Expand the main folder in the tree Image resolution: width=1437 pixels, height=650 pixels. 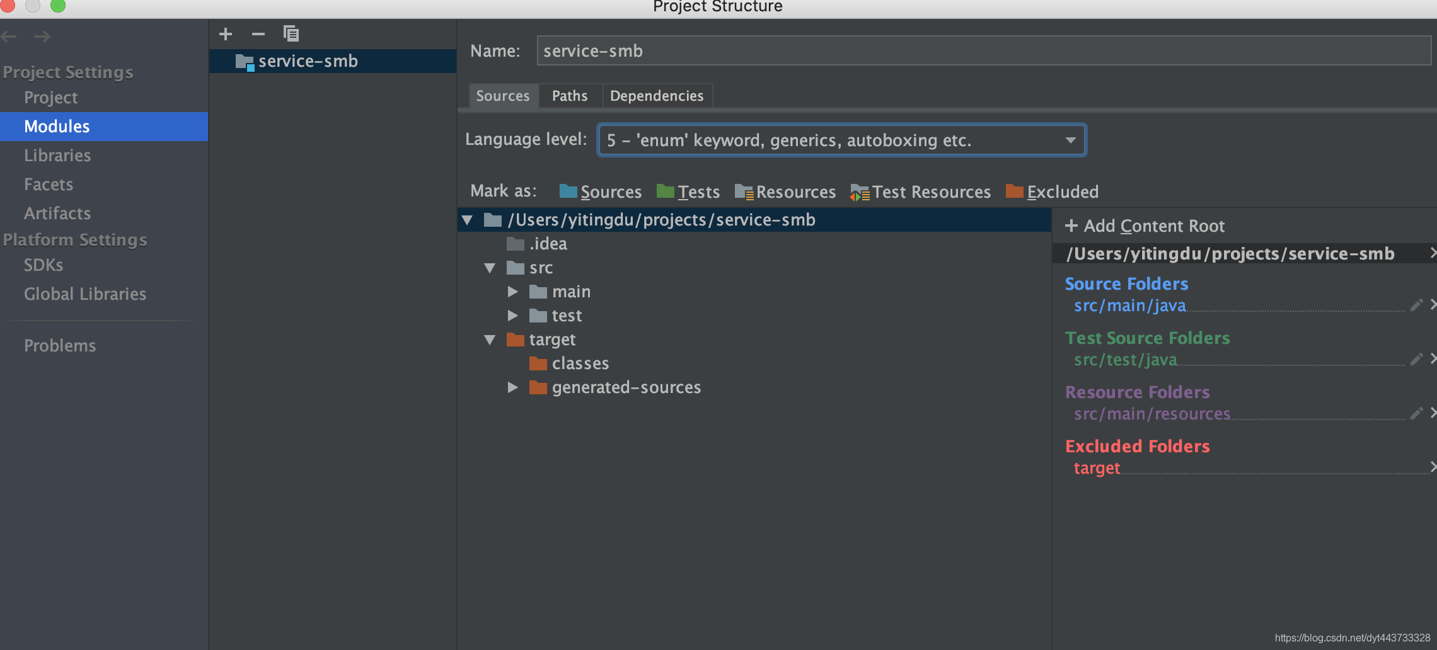point(512,291)
